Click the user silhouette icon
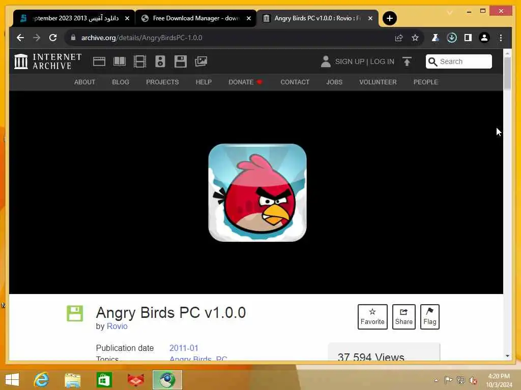 tap(326, 61)
